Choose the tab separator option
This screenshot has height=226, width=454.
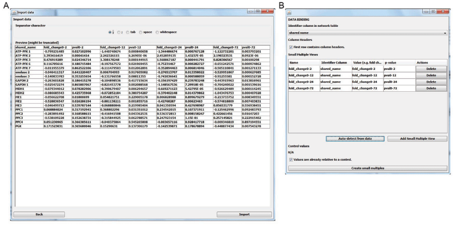(x=128, y=32)
